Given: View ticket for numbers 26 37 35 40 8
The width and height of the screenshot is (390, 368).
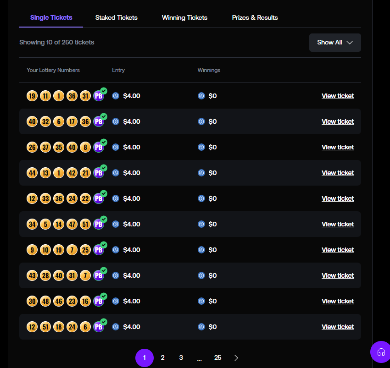Looking at the screenshot, I should 338,147.
